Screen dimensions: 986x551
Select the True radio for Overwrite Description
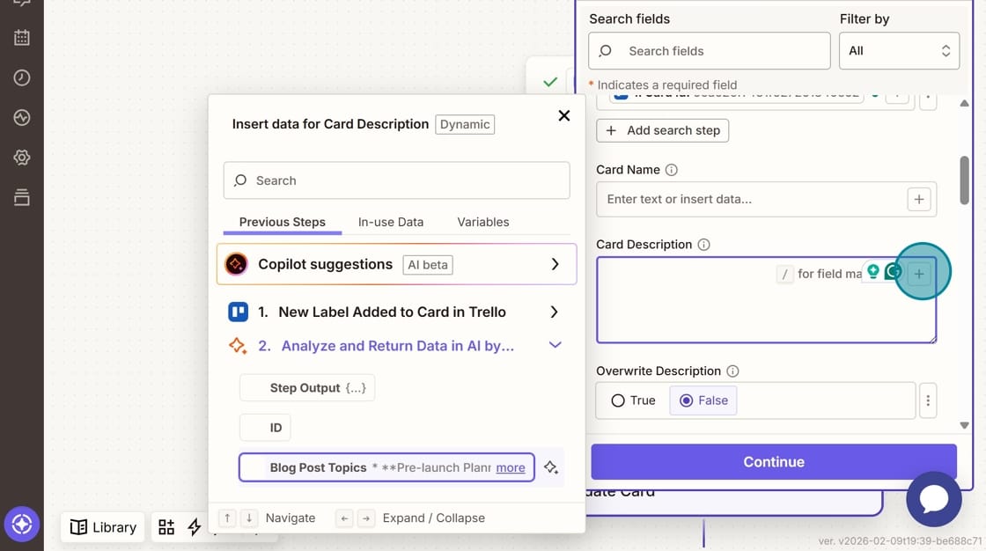click(x=621, y=400)
